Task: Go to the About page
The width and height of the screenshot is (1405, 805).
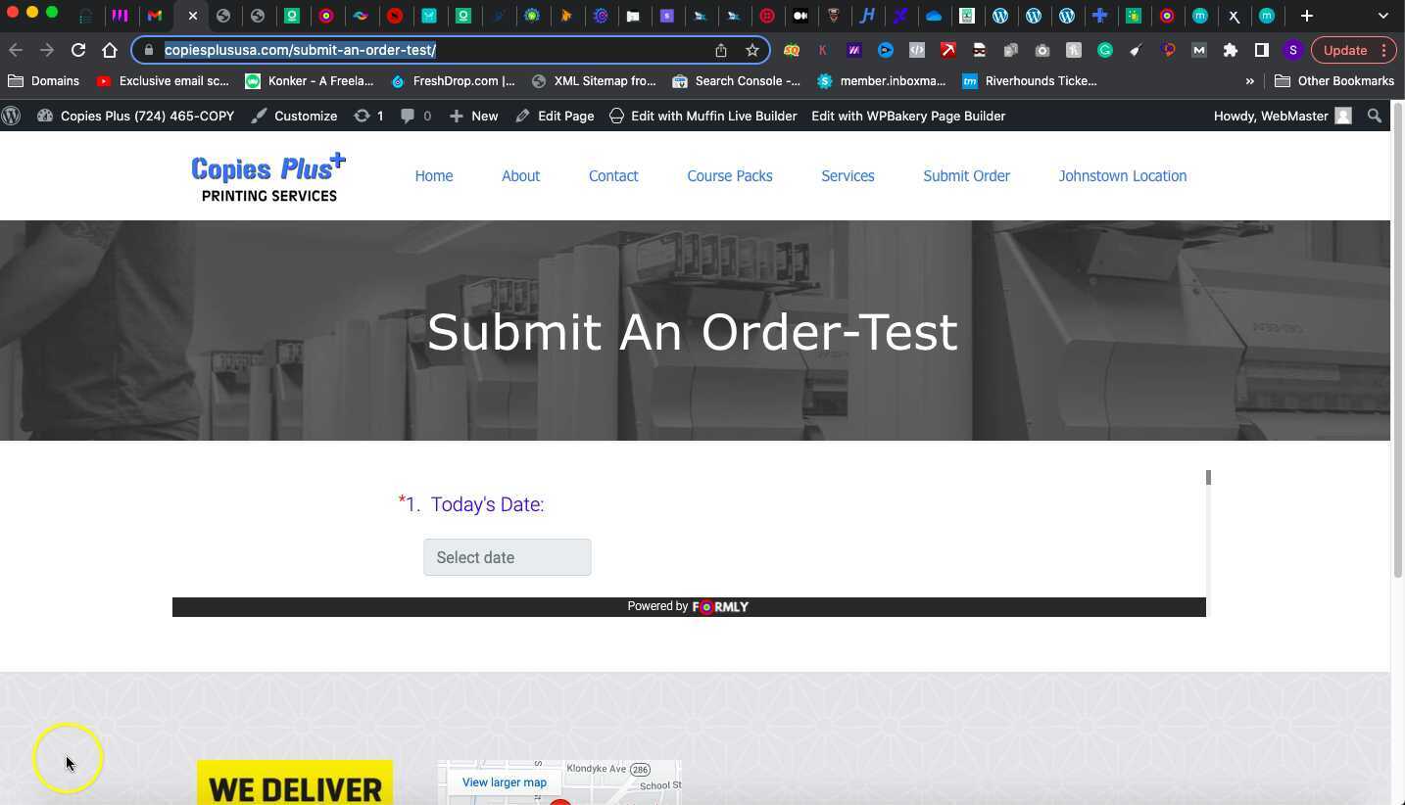Action: pos(520,176)
